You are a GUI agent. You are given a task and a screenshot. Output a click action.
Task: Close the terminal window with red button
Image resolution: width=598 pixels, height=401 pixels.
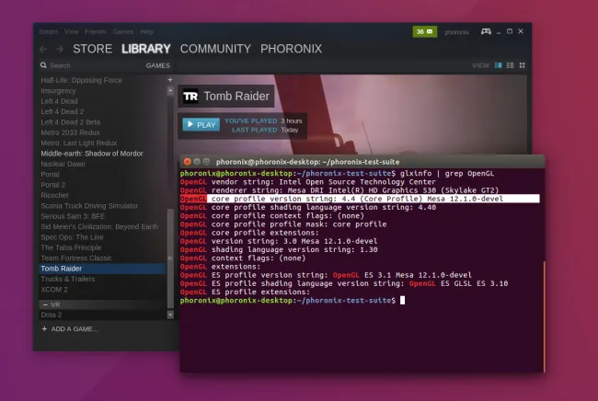(x=188, y=162)
